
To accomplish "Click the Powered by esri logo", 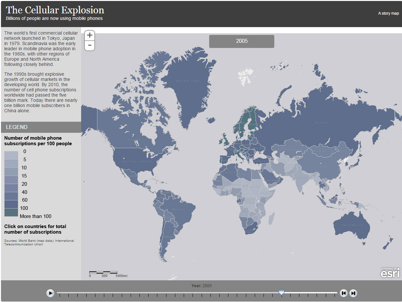I will tap(390, 272).
